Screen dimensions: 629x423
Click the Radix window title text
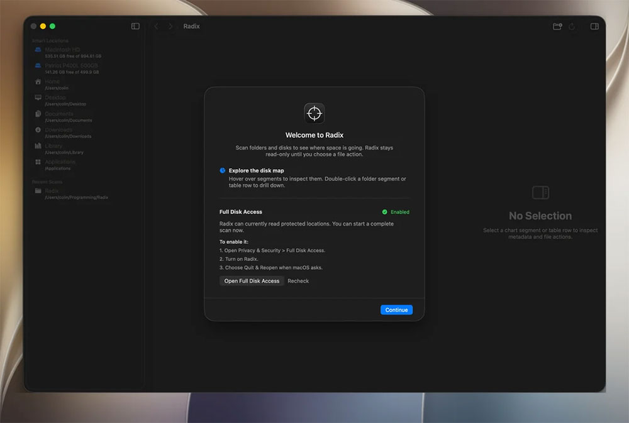pos(191,26)
